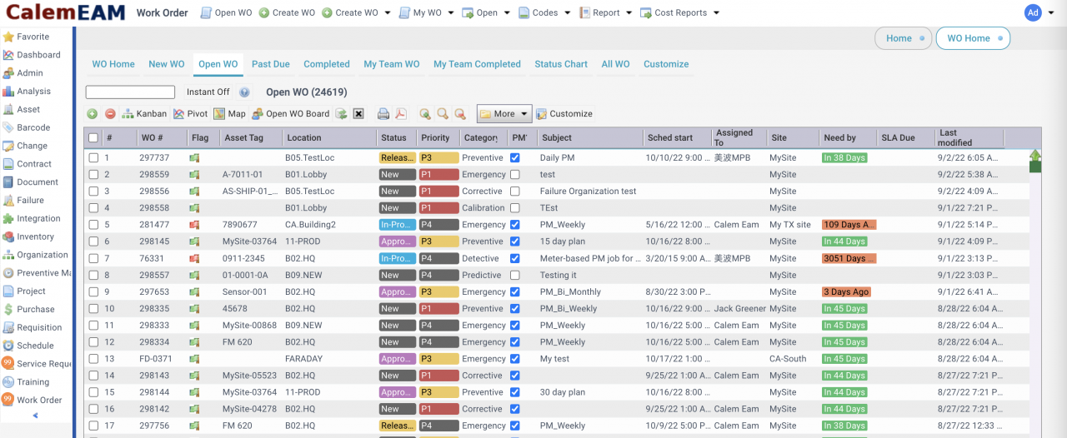Sort by the Sched start column header

(676, 138)
